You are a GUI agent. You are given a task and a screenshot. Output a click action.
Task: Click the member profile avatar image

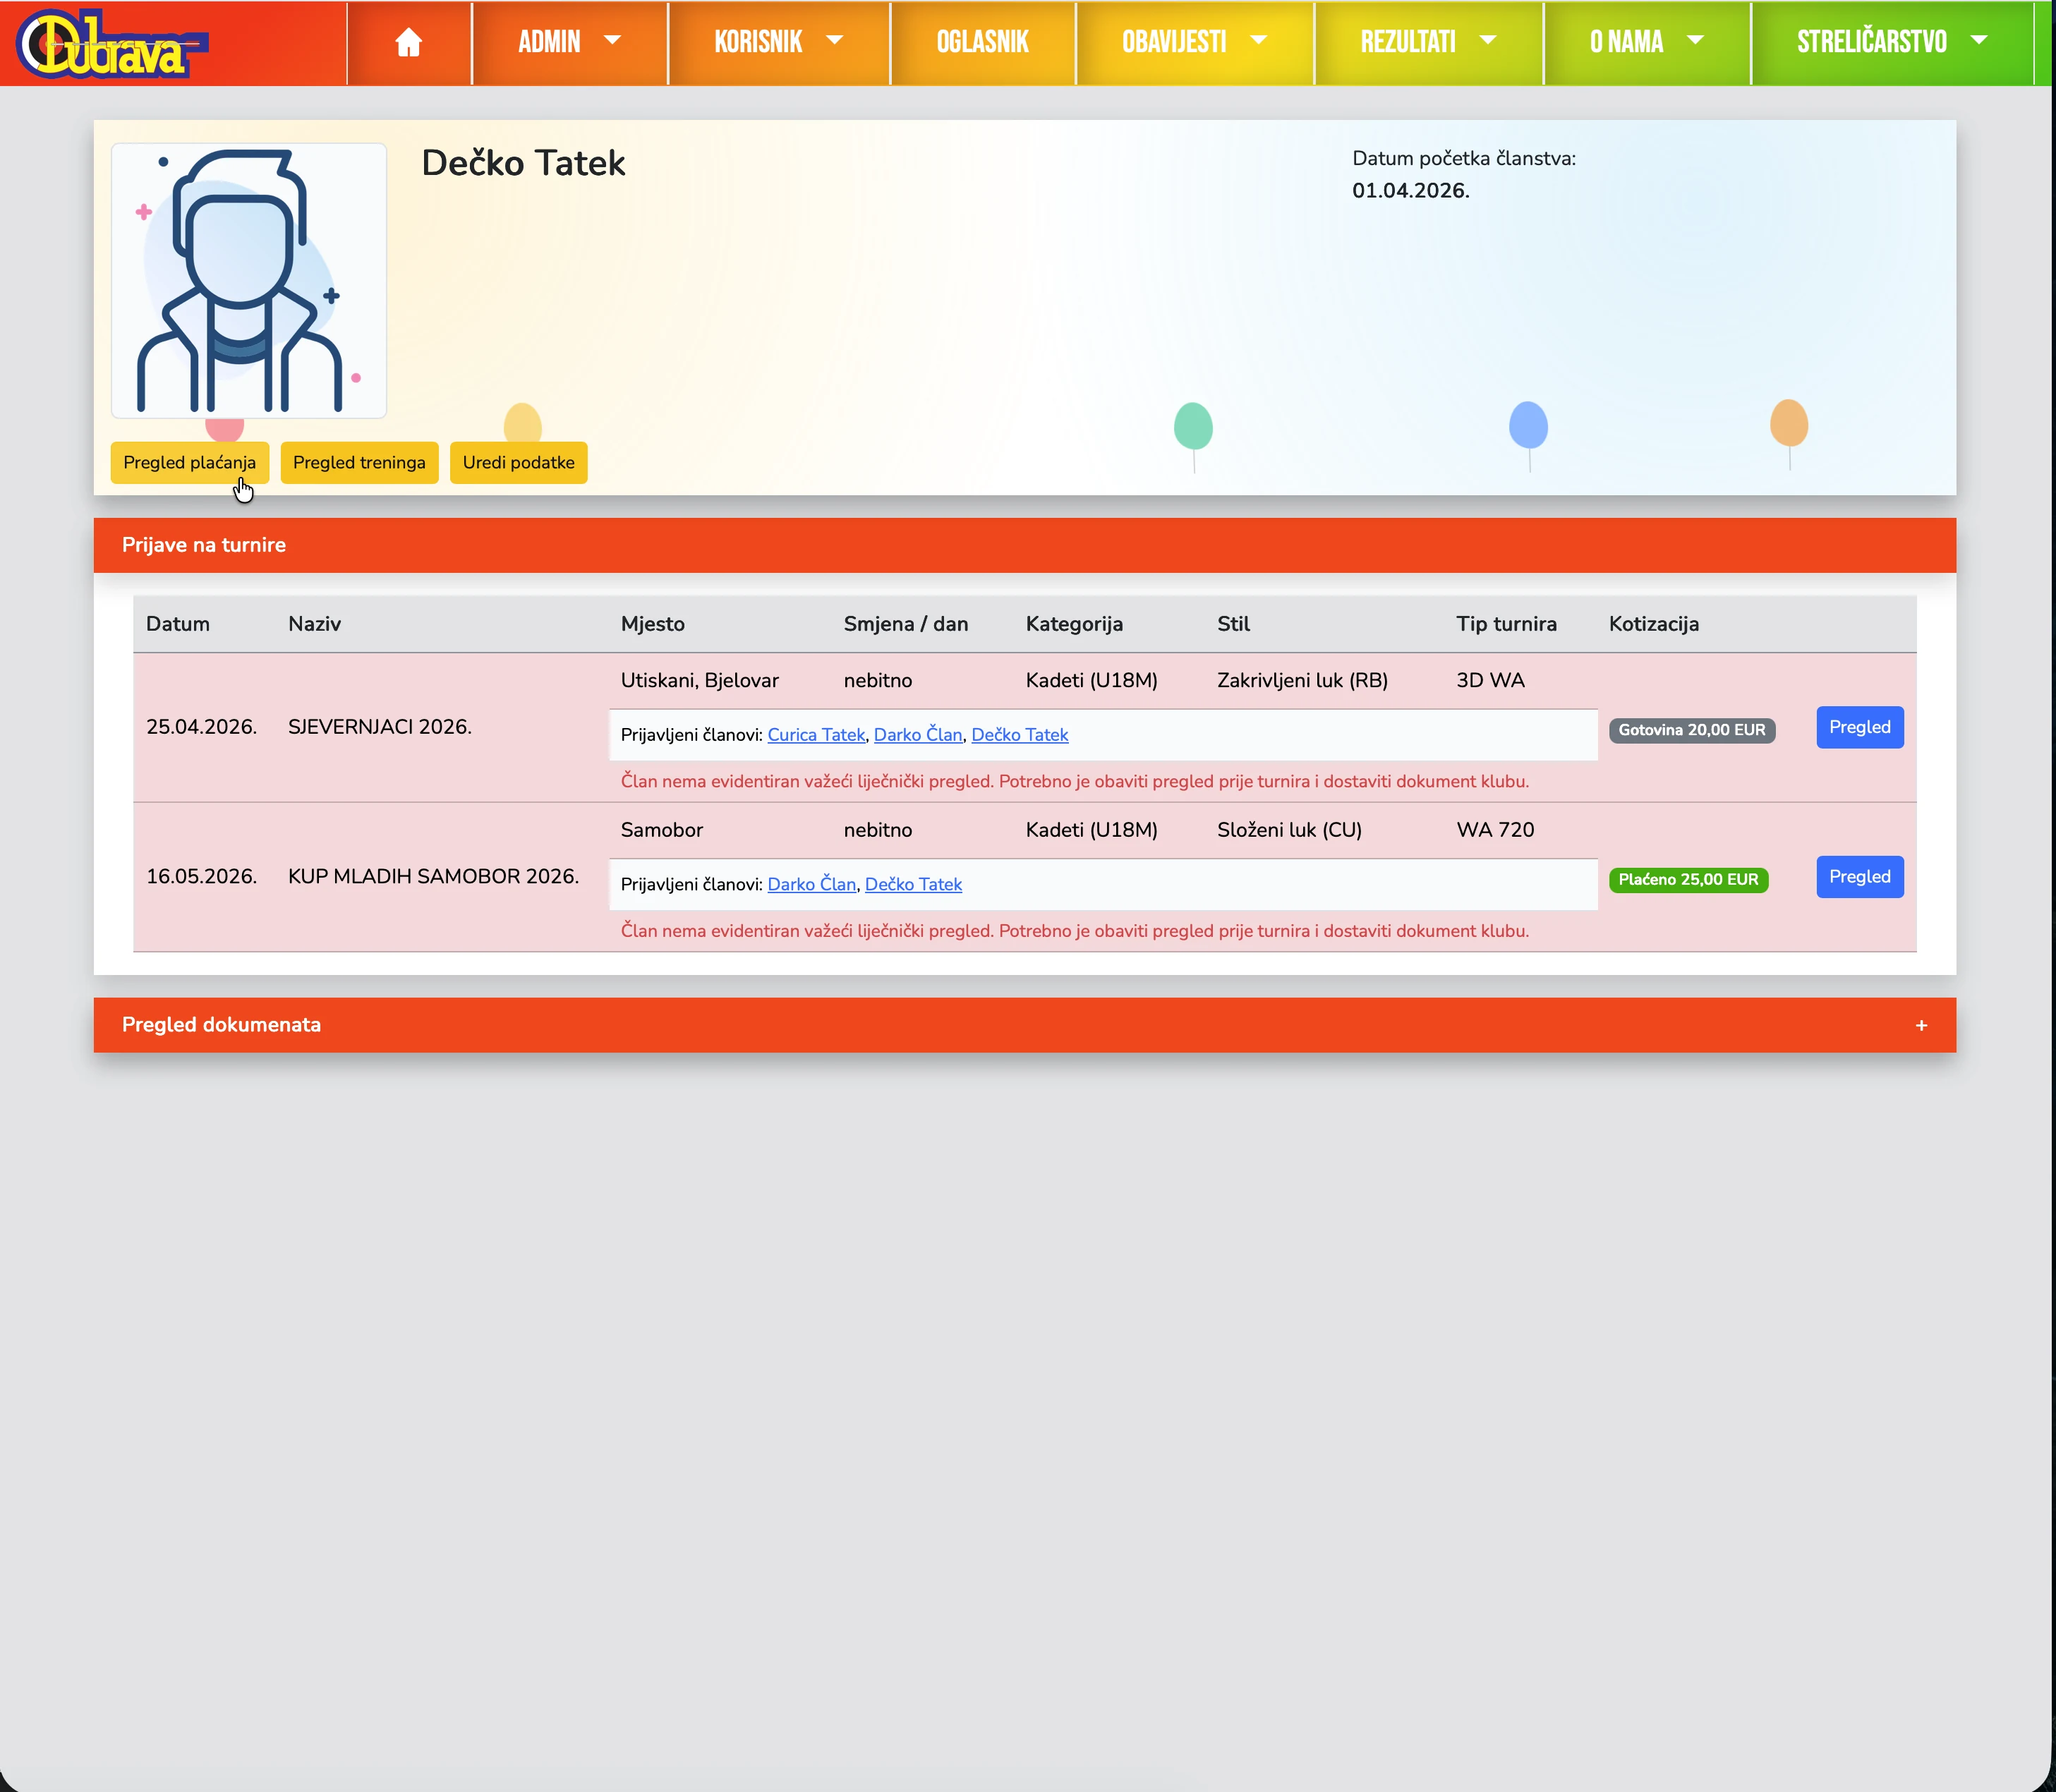tap(249, 280)
